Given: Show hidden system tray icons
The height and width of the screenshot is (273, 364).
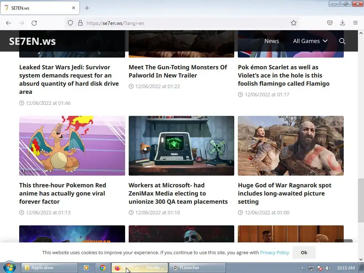Looking at the screenshot, I should pyautogui.click(x=302, y=268).
